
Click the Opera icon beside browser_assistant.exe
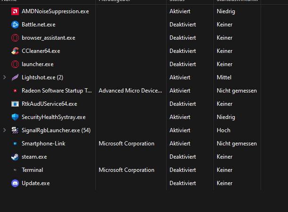[15, 38]
